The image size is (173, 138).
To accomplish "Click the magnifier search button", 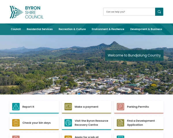I will [159, 12].
